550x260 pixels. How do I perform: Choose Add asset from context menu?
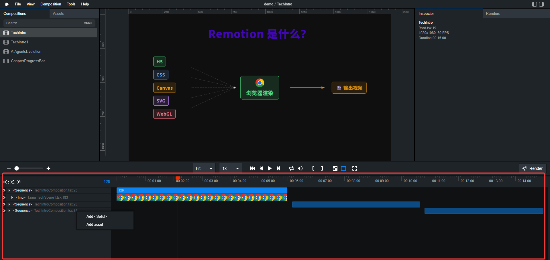pos(105,225)
